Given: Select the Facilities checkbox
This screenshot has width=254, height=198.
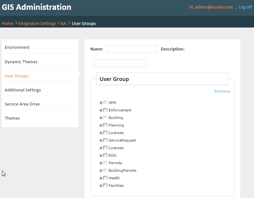Looking at the screenshot, I should 105,186.
